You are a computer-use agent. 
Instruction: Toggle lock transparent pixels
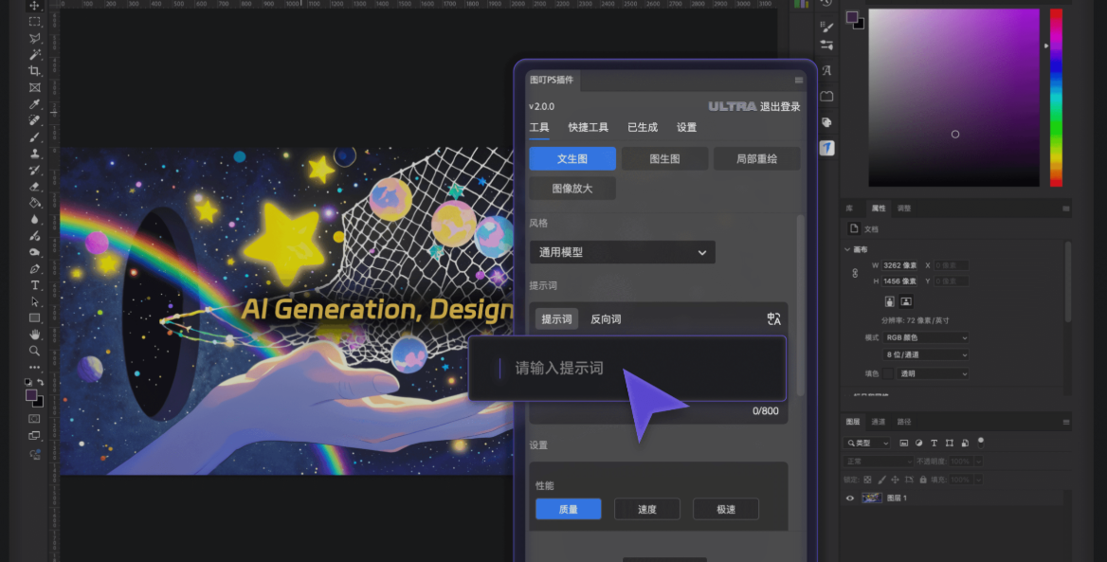coord(867,480)
